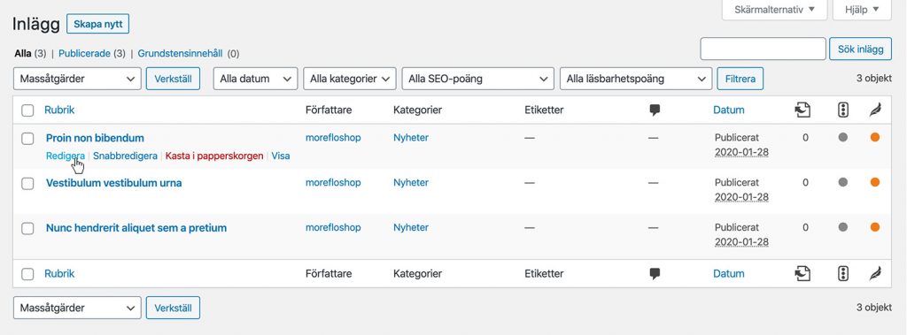The image size is (907, 335).
Task: Click date 2020-01-28 in Vestibulum row
Action: click(741, 197)
